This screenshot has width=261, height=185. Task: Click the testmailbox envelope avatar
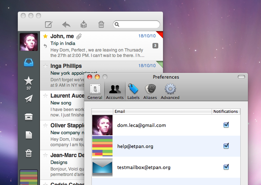[x=102, y=167]
